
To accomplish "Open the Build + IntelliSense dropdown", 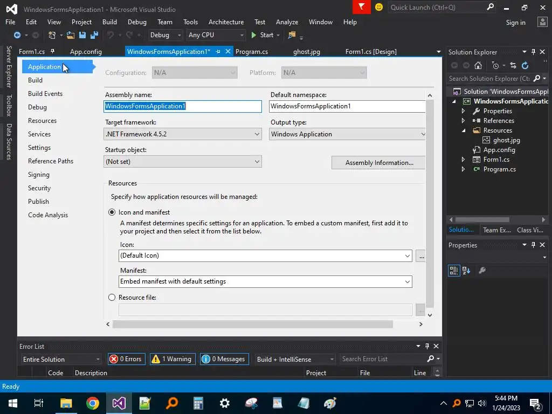I will [x=295, y=359].
